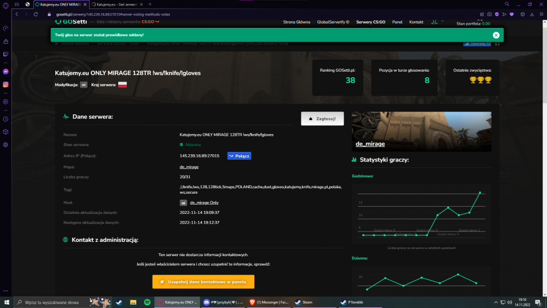Open Extensions cube in sidebar

(5, 132)
